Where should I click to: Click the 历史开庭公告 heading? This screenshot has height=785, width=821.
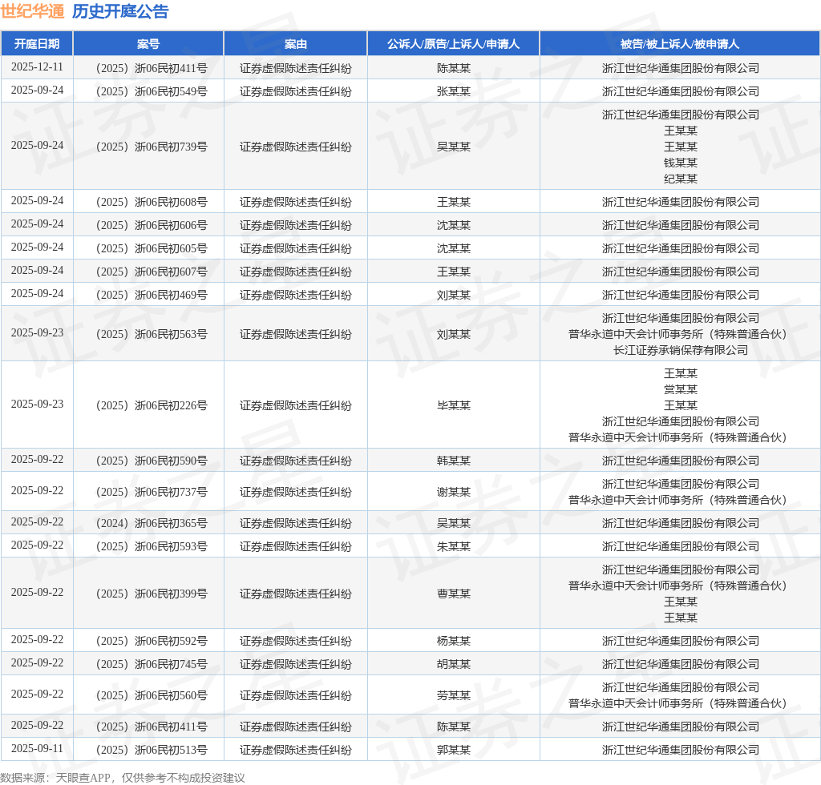120,11
